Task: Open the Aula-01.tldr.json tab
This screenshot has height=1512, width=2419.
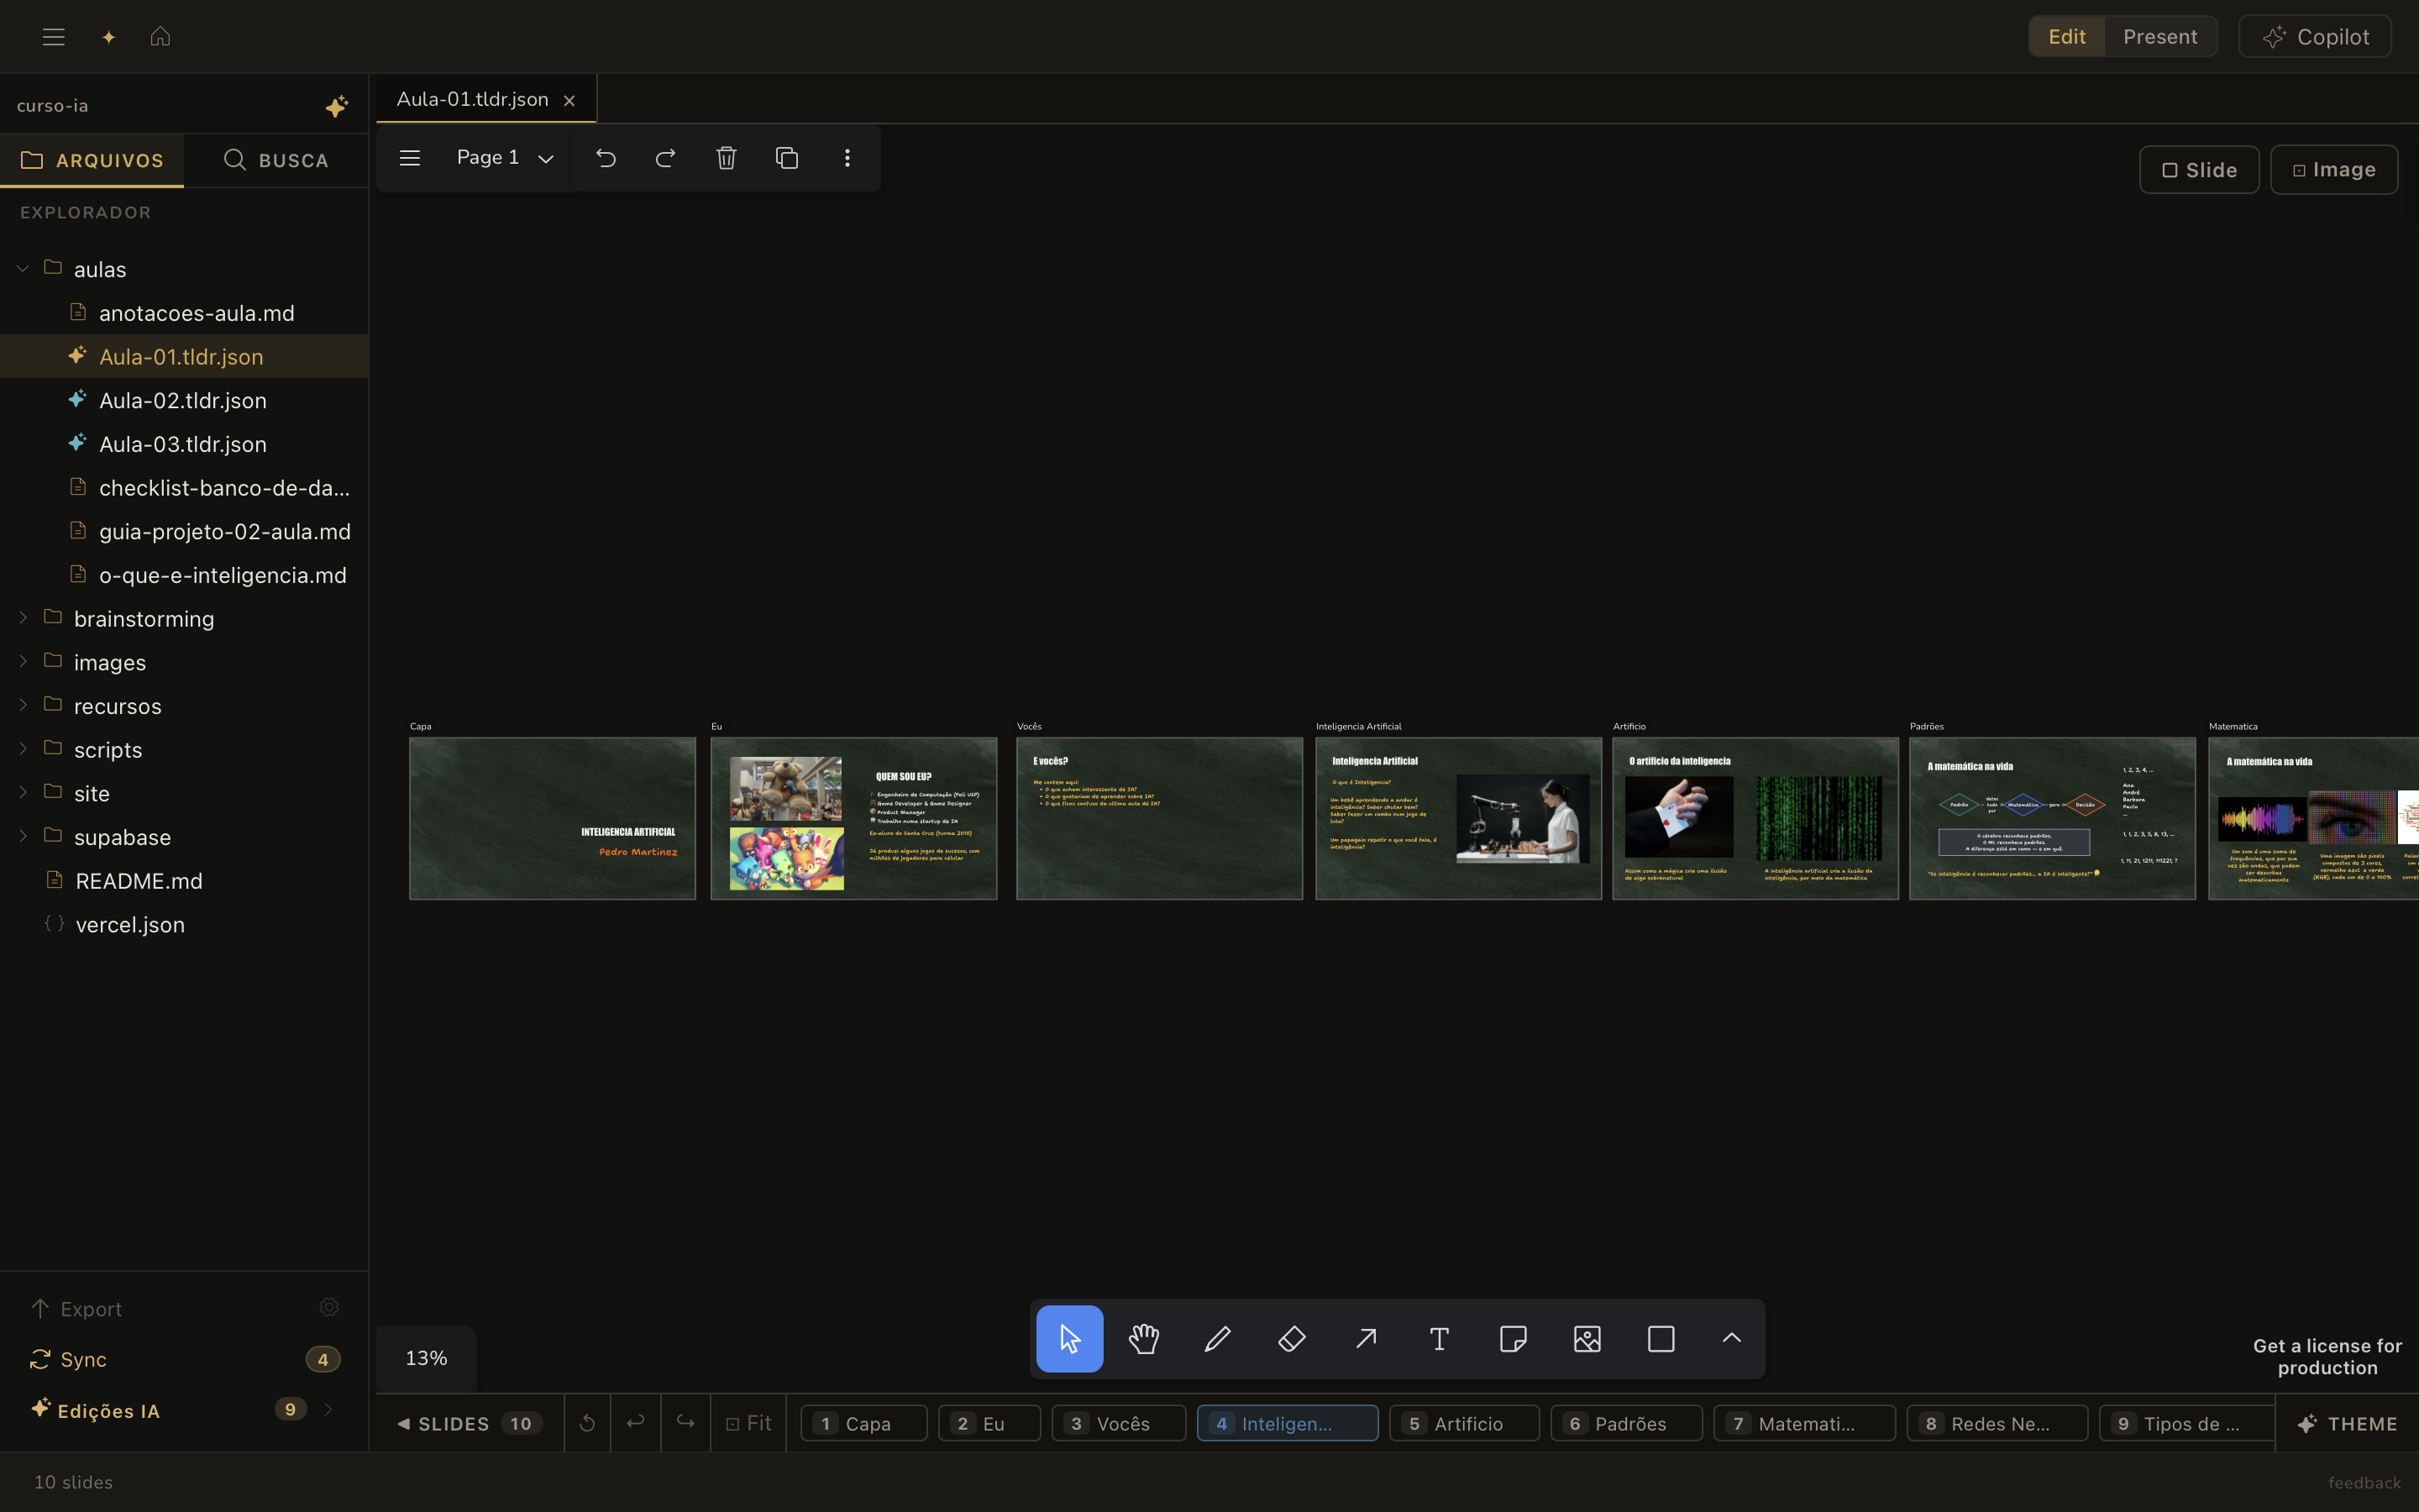Action: tap(472, 99)
